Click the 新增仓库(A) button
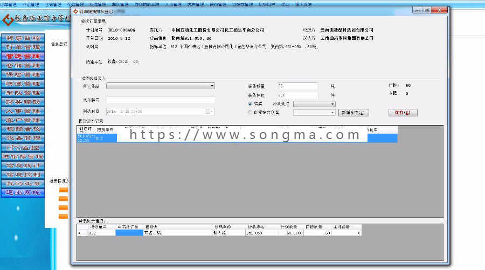Image resolution: width=485 pixels, height=270 pixels. [x=354, y=113]
